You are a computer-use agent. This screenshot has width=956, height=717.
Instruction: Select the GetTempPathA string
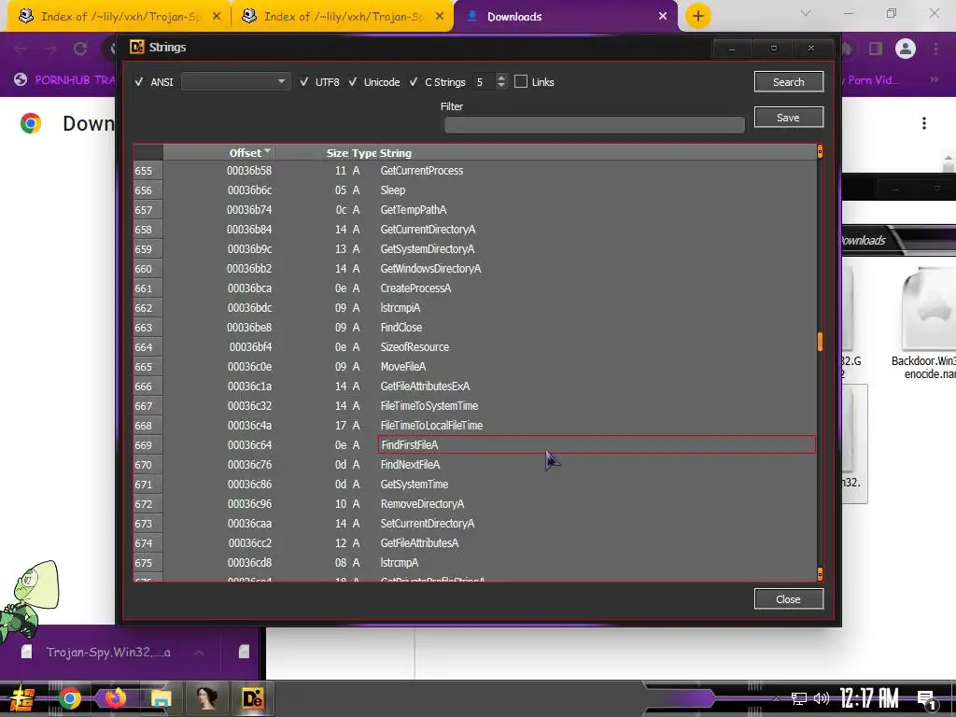[414, 210]
